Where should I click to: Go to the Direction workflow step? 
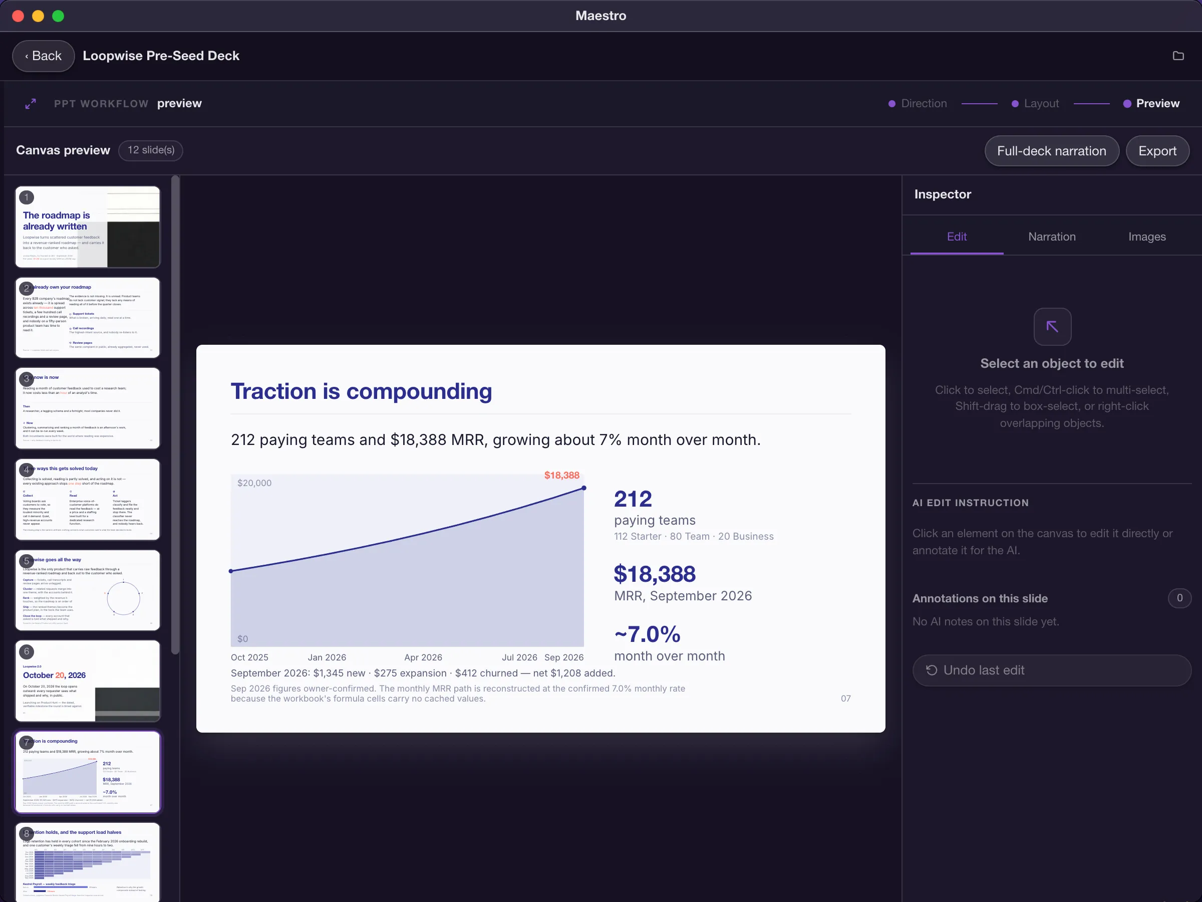pos(917,103)
